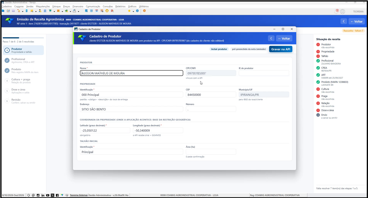
Task: Click the orange clock icon in the toolbar
Action: point(107,11)
